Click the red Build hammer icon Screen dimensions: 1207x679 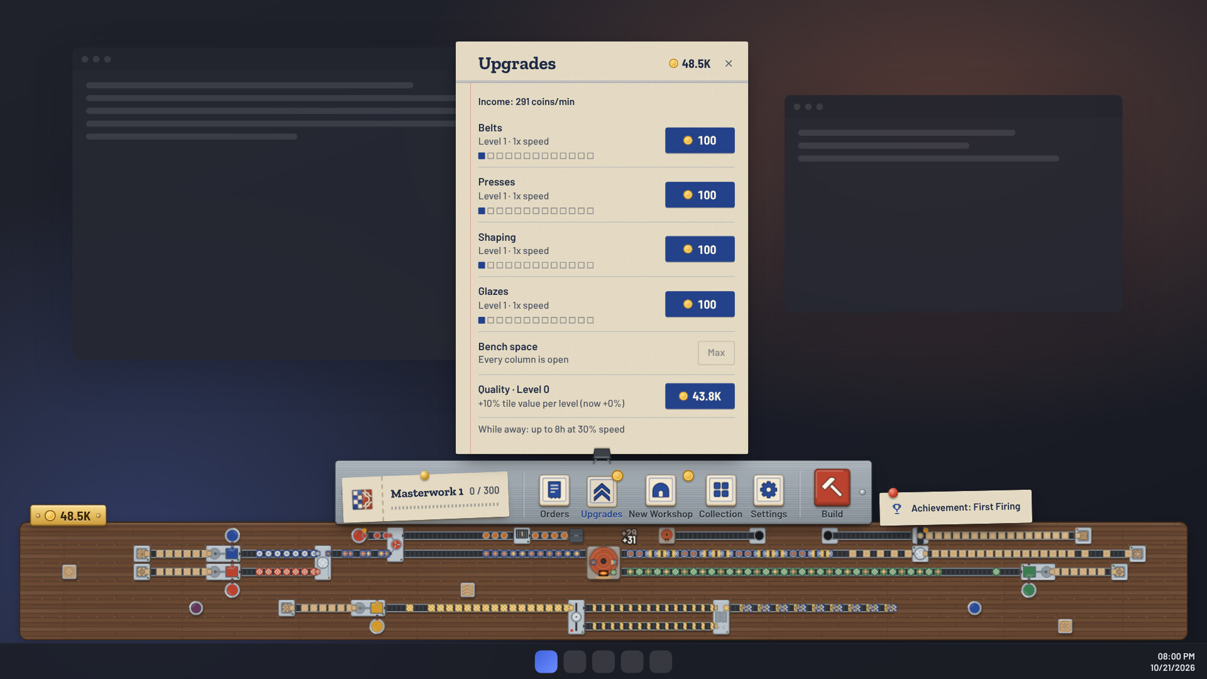[832, 487]
